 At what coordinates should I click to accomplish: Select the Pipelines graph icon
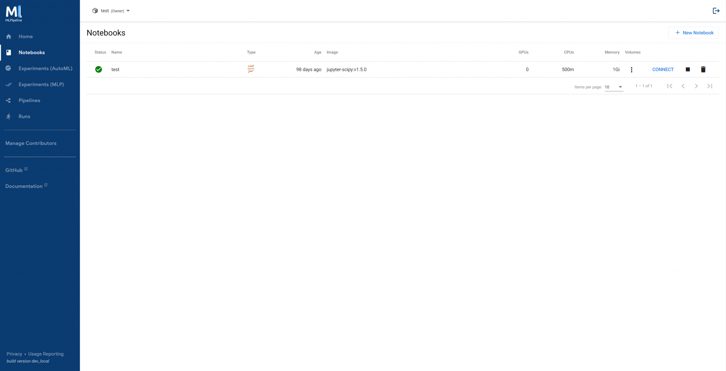[8, 100]
